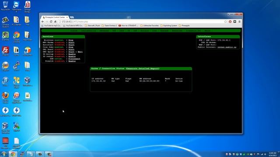This screenshot has height=157, width=280.
Task: Bookmark this page with the star icon
Action: (226, 21)
